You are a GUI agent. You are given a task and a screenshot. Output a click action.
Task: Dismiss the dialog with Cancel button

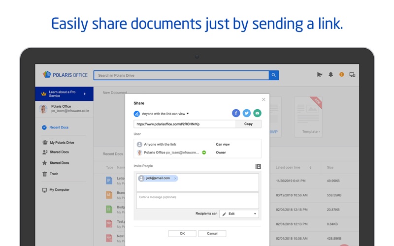coord(212,233)
